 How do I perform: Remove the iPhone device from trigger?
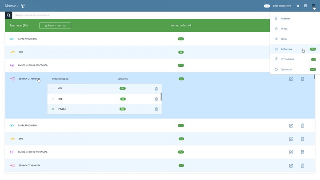156,109
